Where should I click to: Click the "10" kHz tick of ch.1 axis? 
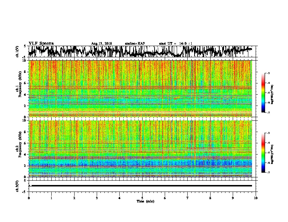[25, 61]
